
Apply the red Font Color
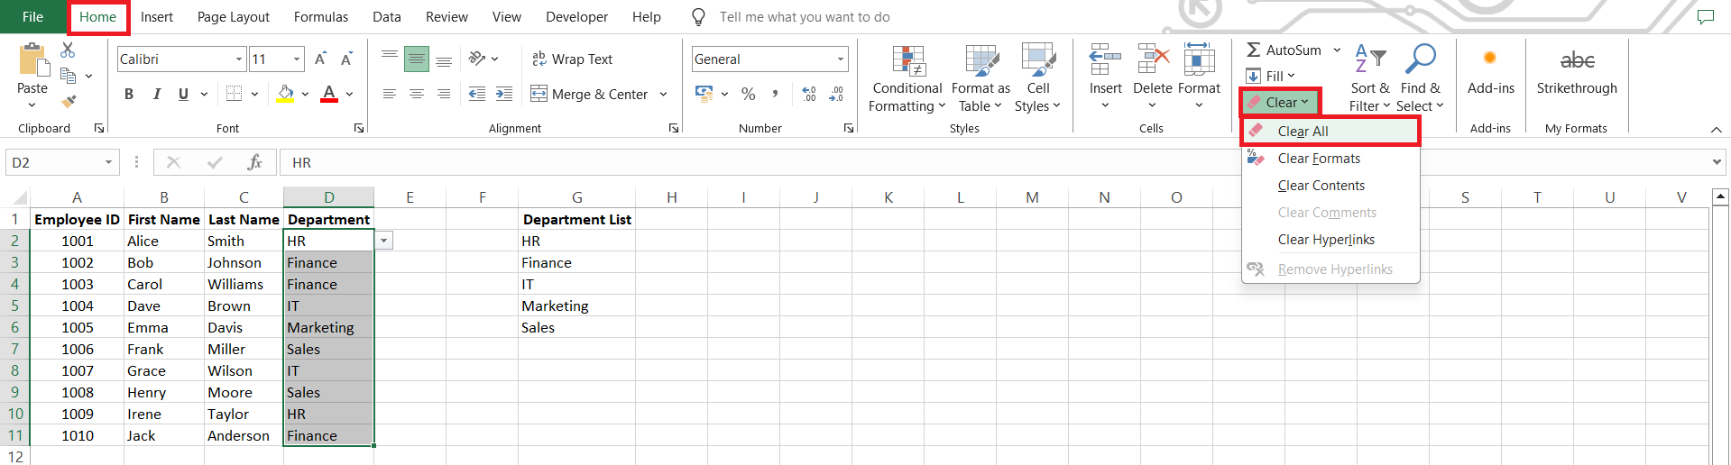coord(329,94)
